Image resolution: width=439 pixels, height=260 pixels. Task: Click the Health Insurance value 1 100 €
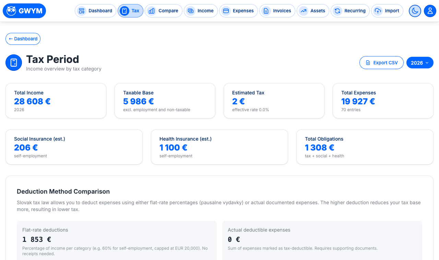click(x=173, y=148)
